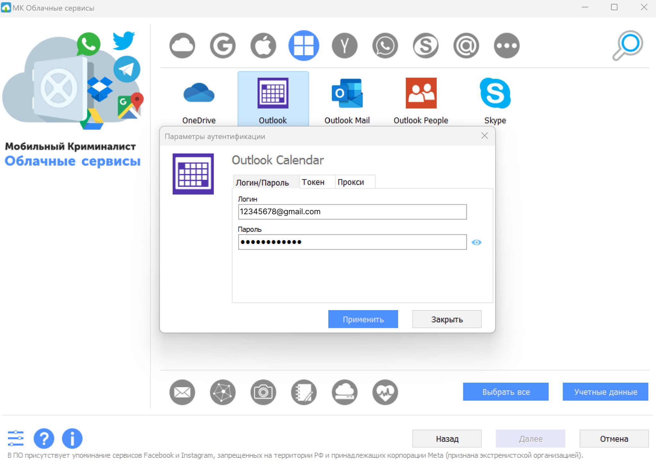The width and height of the screenshot is (656, 461).
Task: Filter by heart health icon
Action: (x=385, y=392)
